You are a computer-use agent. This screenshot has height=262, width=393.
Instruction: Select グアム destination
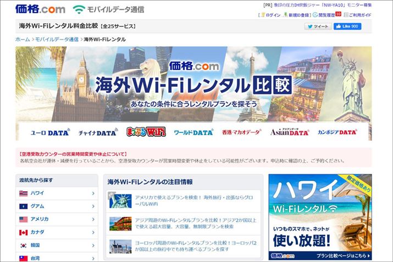[37, 206]
